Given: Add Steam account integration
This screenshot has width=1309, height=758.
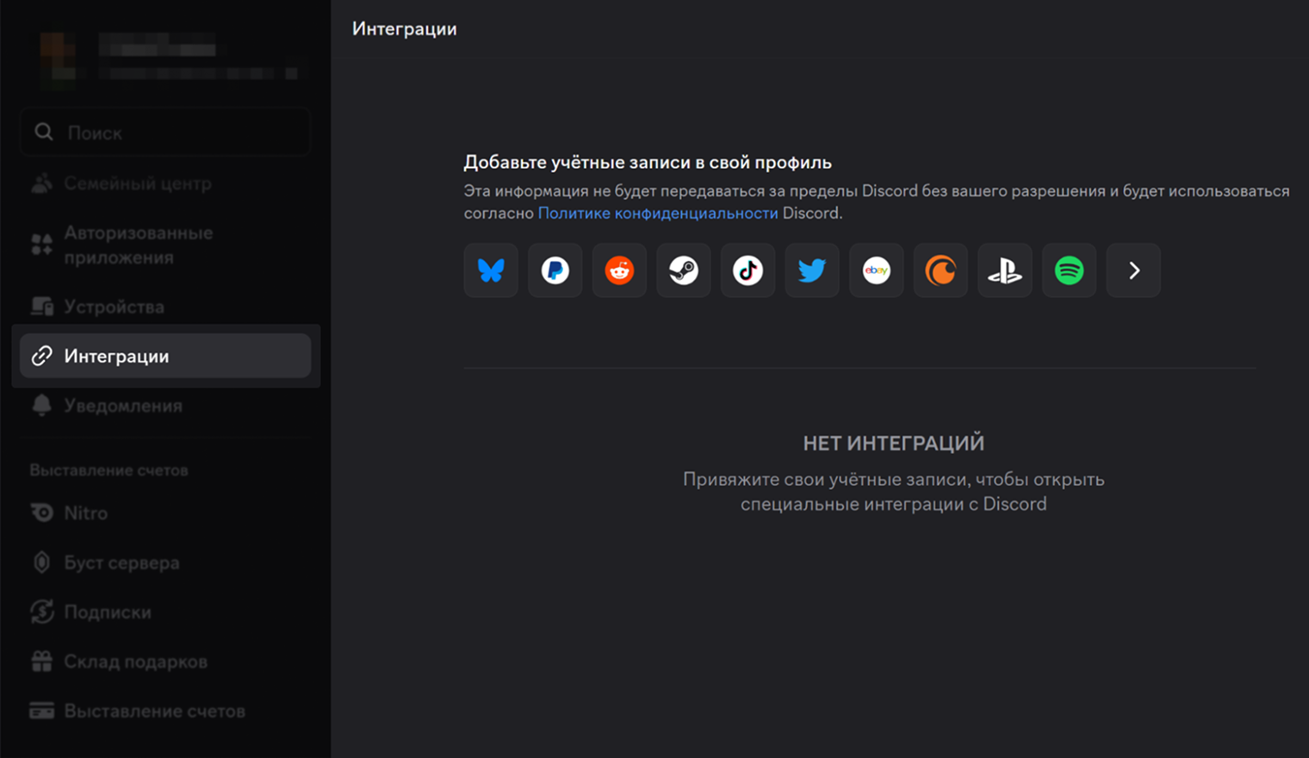Looking at the screenshot, I should 684,270.
